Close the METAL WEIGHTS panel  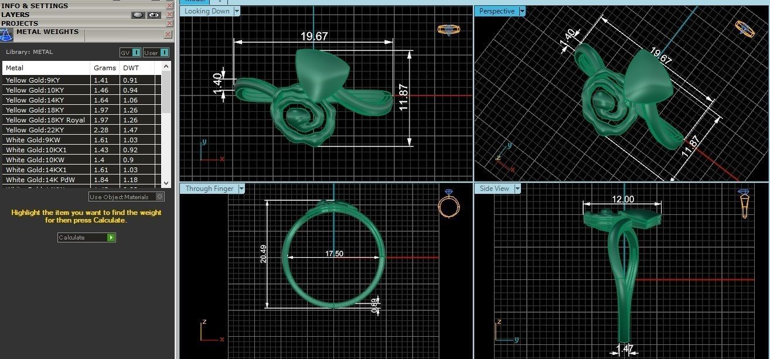168,35
